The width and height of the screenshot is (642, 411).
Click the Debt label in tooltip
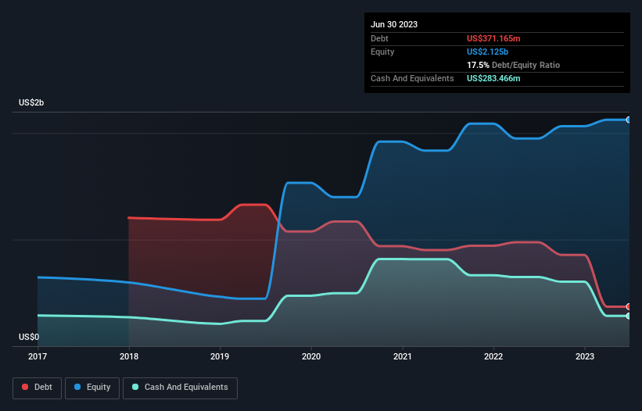click(379, 38)
